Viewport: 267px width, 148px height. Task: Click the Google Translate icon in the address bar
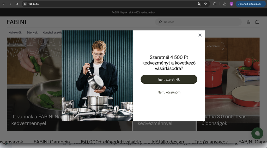click(199, 4)
